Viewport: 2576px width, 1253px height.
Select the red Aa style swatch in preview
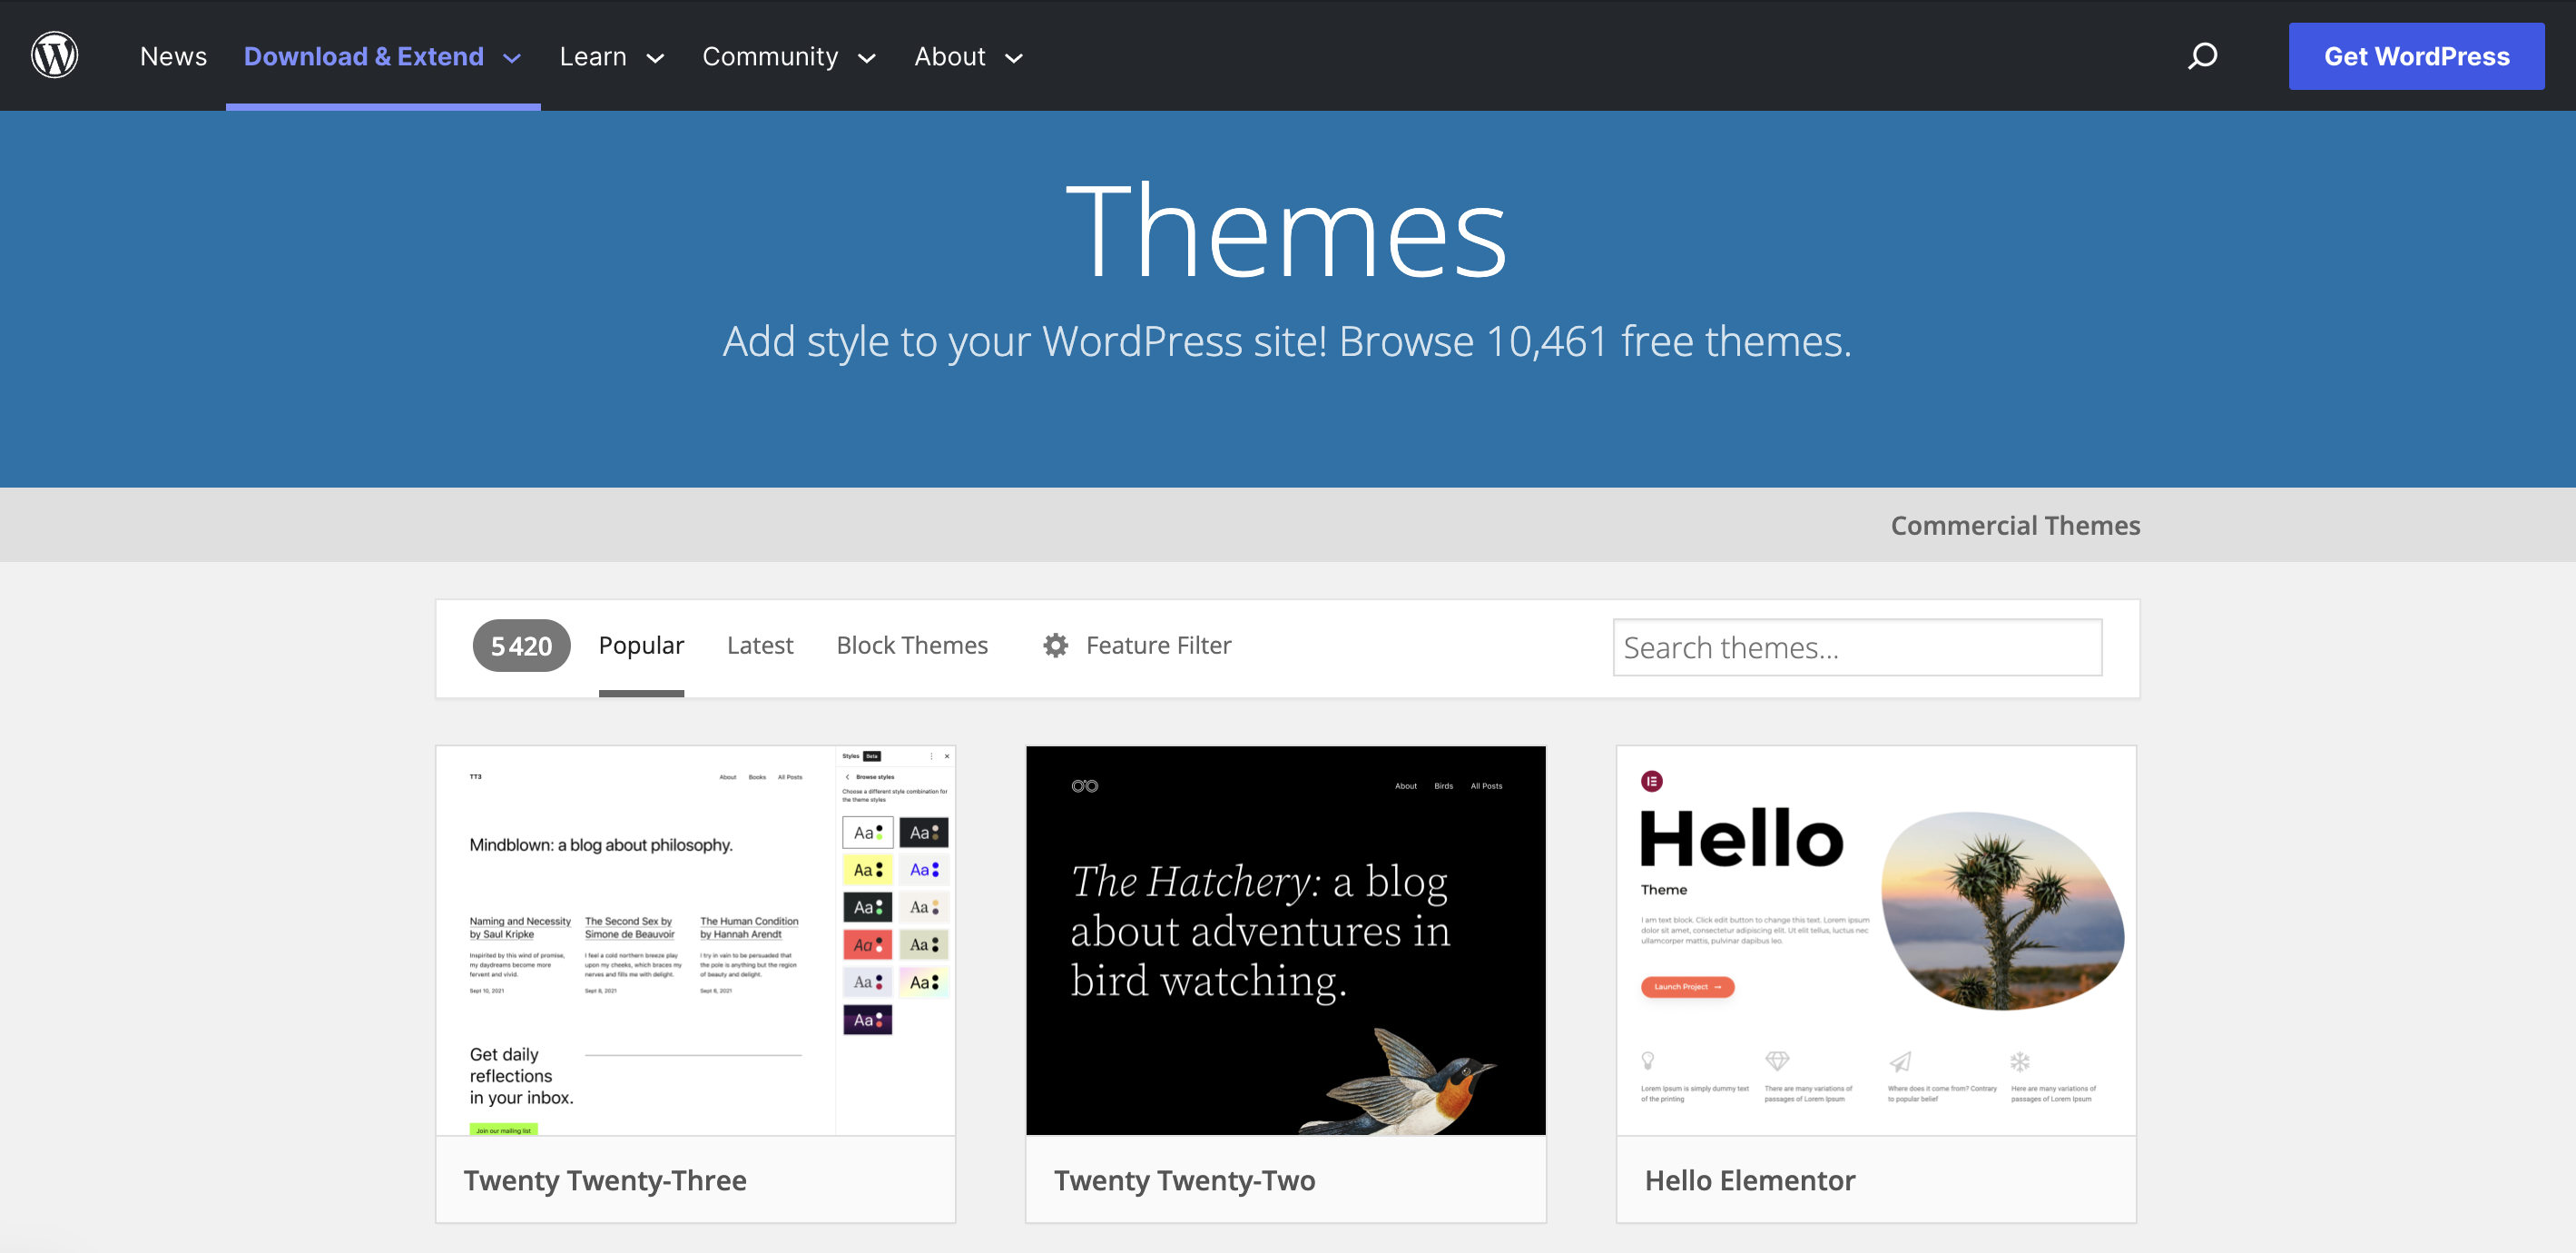tap(866, 943)
